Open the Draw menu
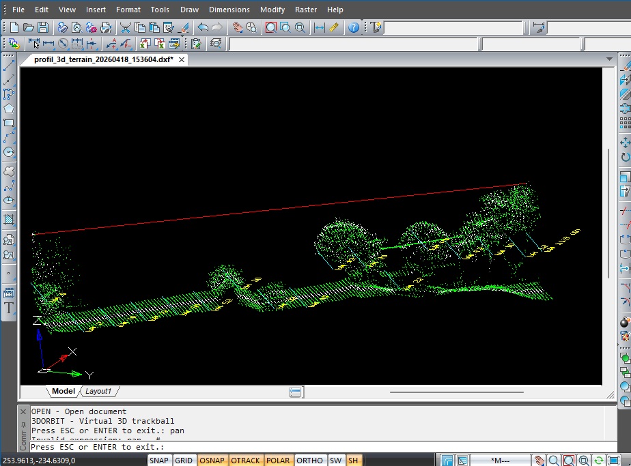This screenshot has height=466, width=631. tap(188, 10)
